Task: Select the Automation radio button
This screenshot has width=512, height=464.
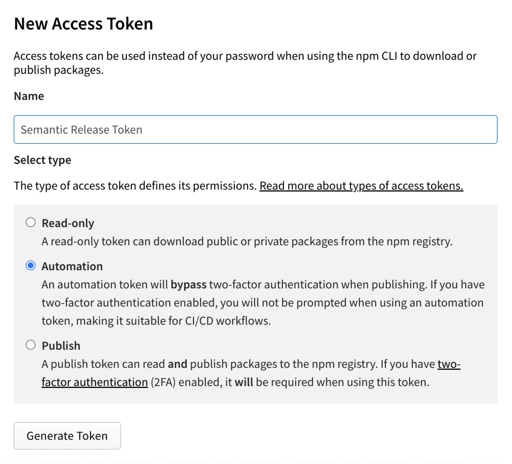Action: click(31, 266)
